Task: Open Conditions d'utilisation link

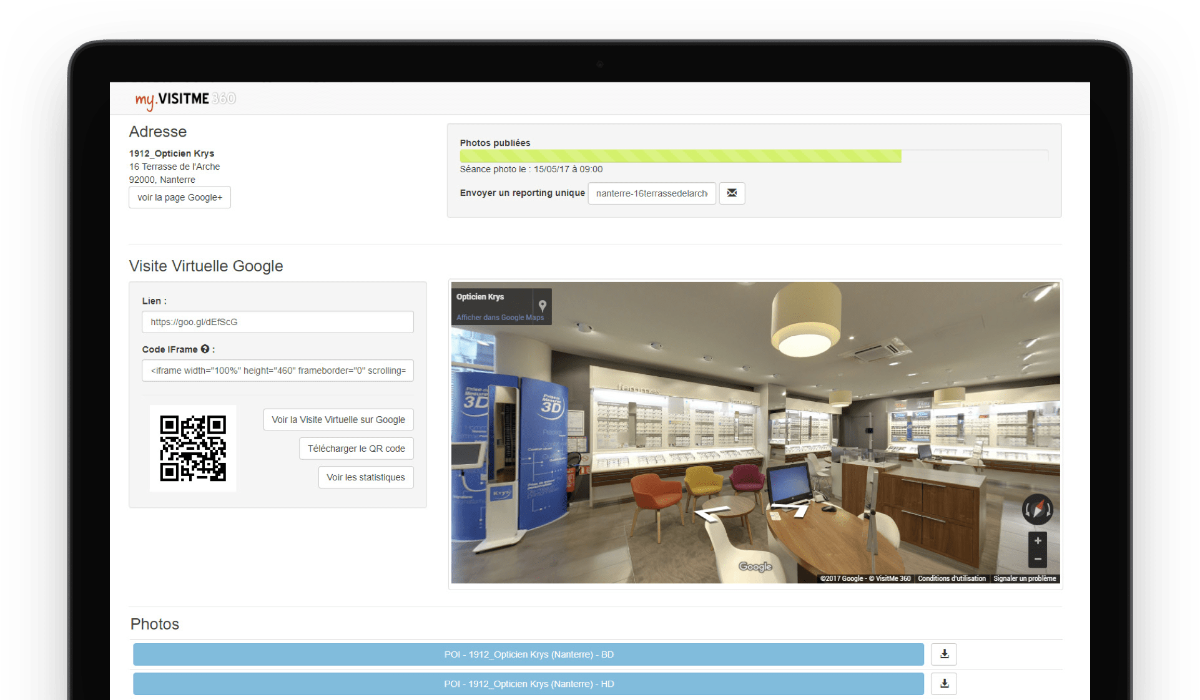Action: pyautogui.click(x=952, y=578)
